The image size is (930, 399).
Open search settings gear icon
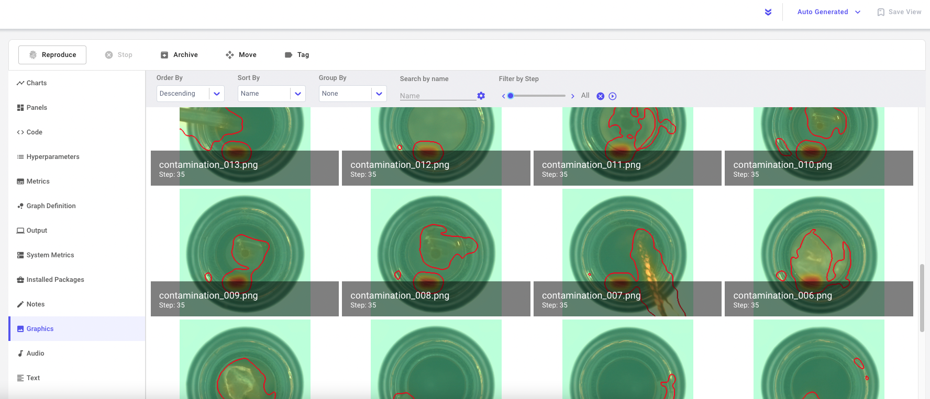481,96
